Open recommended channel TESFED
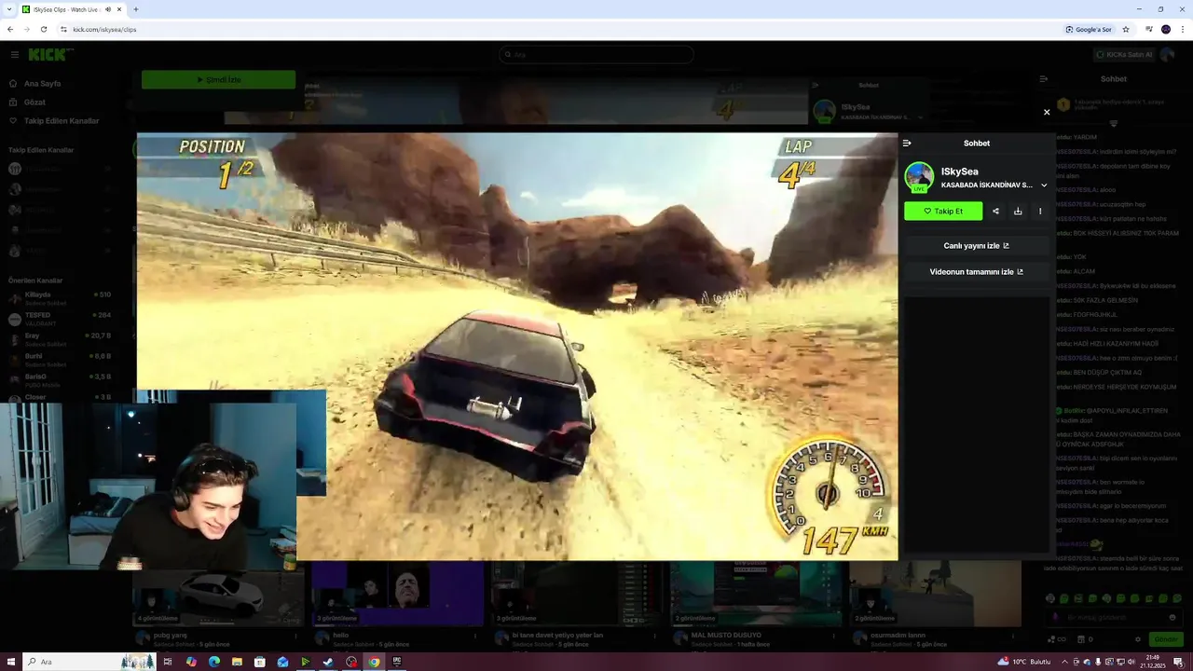The image size is (1193, 671). point(60,318)
